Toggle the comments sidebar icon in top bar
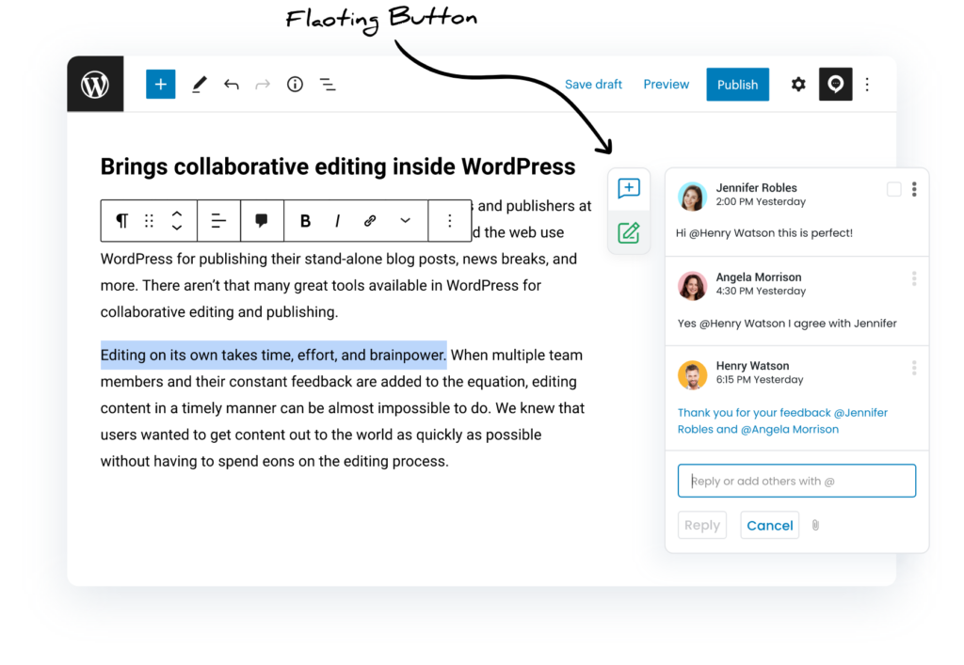 coord(836,84)
